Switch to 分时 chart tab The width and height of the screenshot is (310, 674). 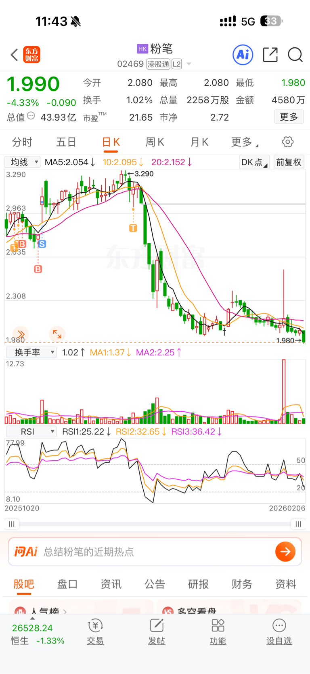[x=22, y=142]
